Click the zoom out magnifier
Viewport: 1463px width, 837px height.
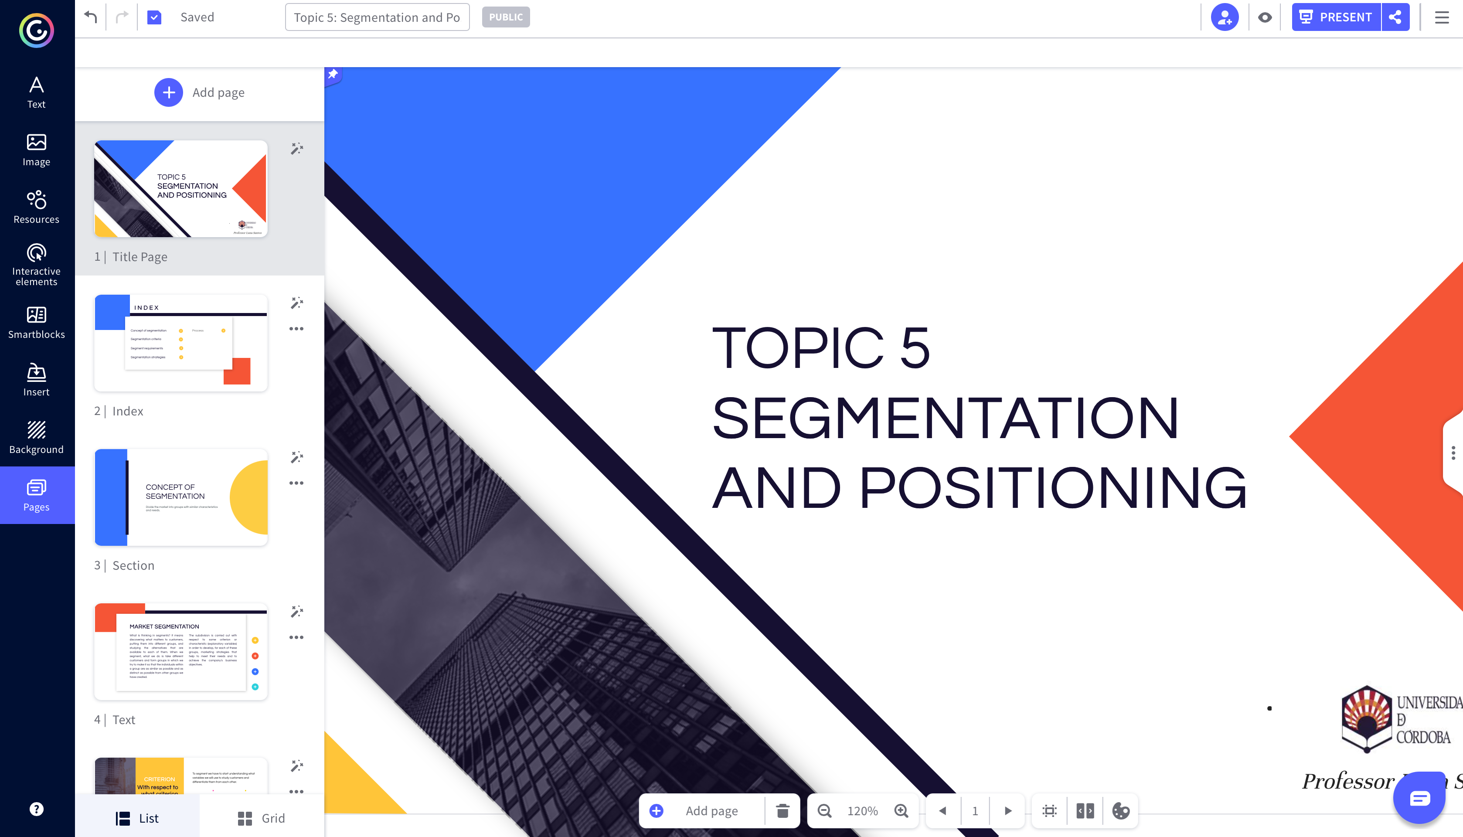(824, 810)
